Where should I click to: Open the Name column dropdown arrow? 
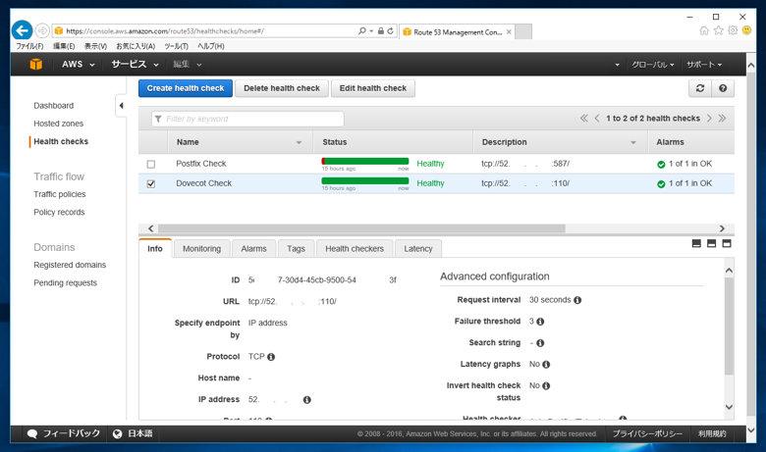(299, 142)
